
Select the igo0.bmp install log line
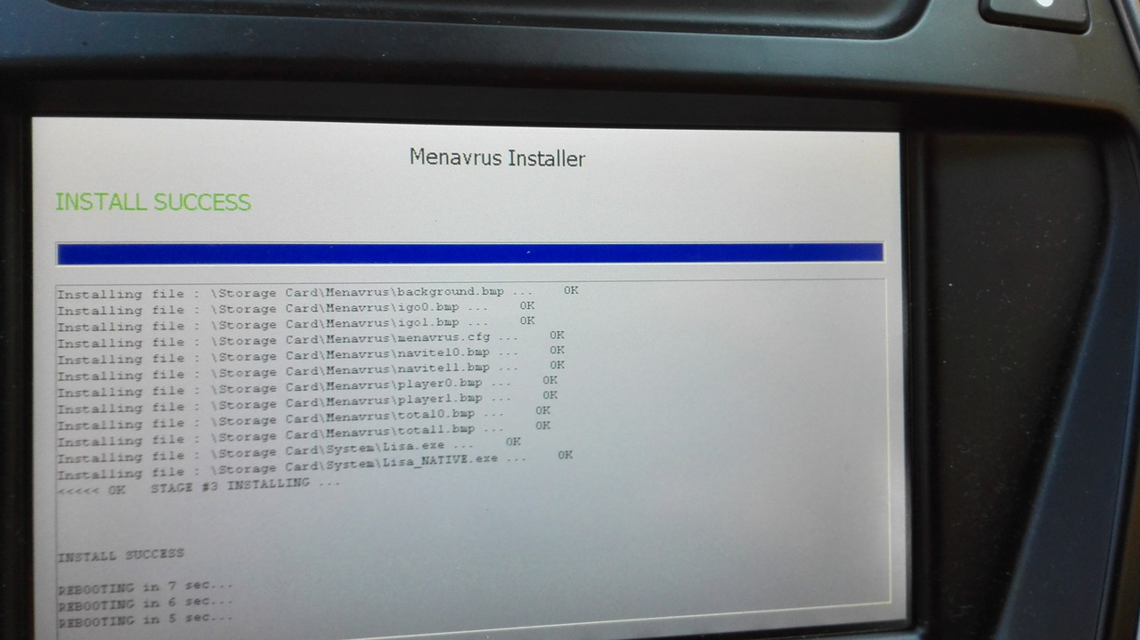tap(296, 308)
